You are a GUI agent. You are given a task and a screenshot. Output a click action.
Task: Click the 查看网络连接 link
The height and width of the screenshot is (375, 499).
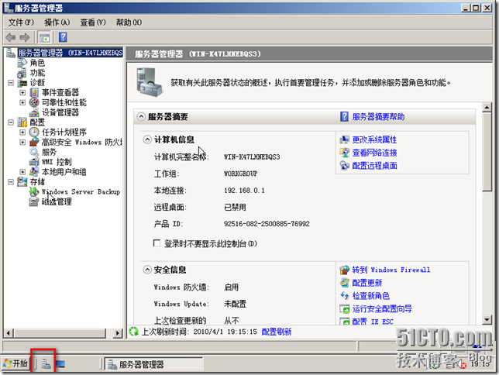coord(374,153)
